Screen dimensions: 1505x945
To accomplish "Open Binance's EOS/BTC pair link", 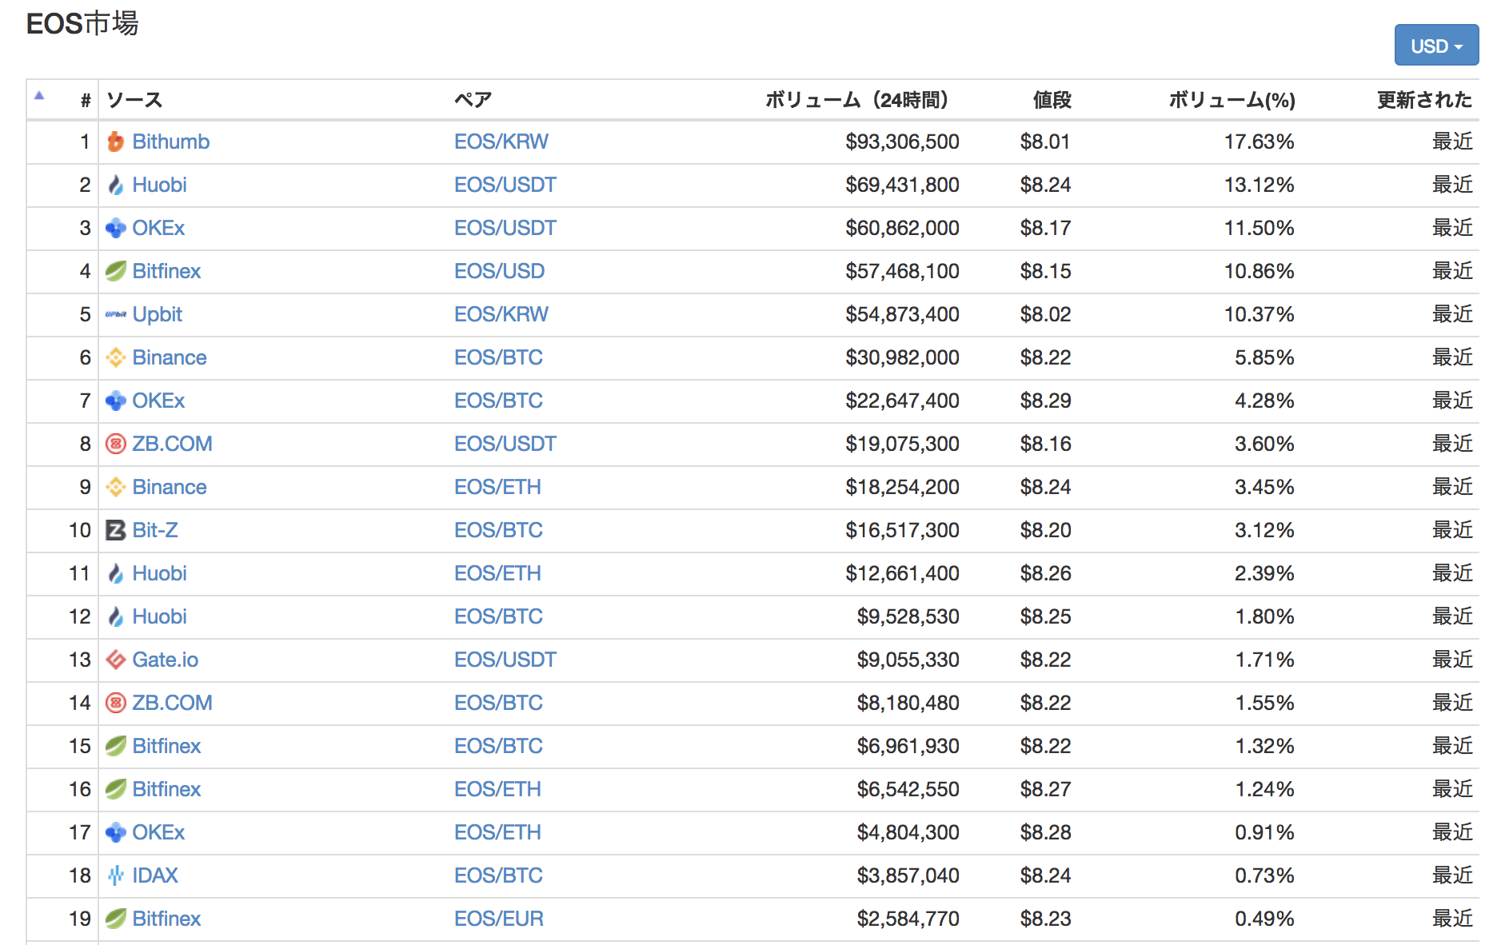I will click(x=498, y=357).
